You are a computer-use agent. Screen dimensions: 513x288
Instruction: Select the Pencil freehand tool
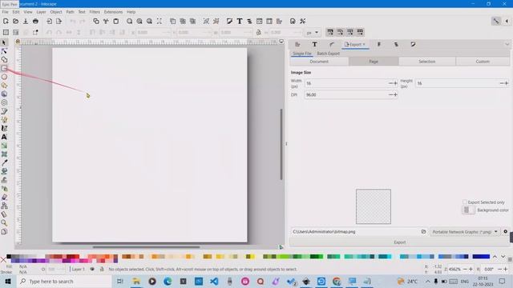click(4, 120)
